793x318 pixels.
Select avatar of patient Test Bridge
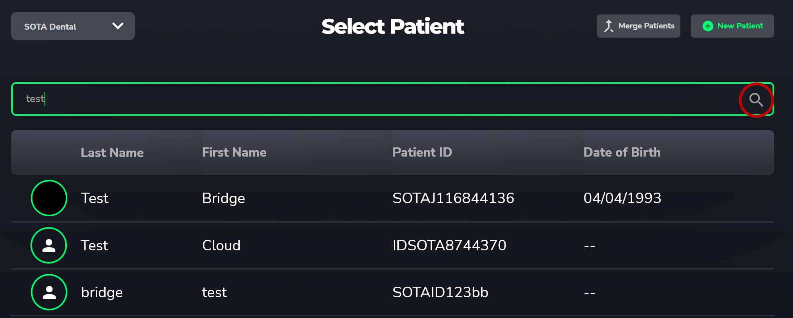(x=49, y=198)
